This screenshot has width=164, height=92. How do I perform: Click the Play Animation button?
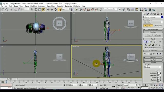[x=145, y=85]
